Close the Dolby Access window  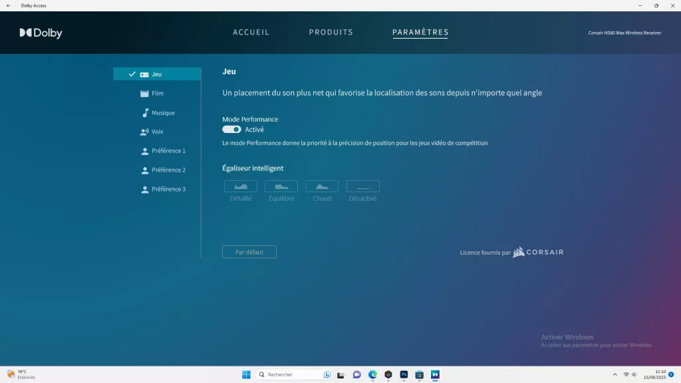673,5
